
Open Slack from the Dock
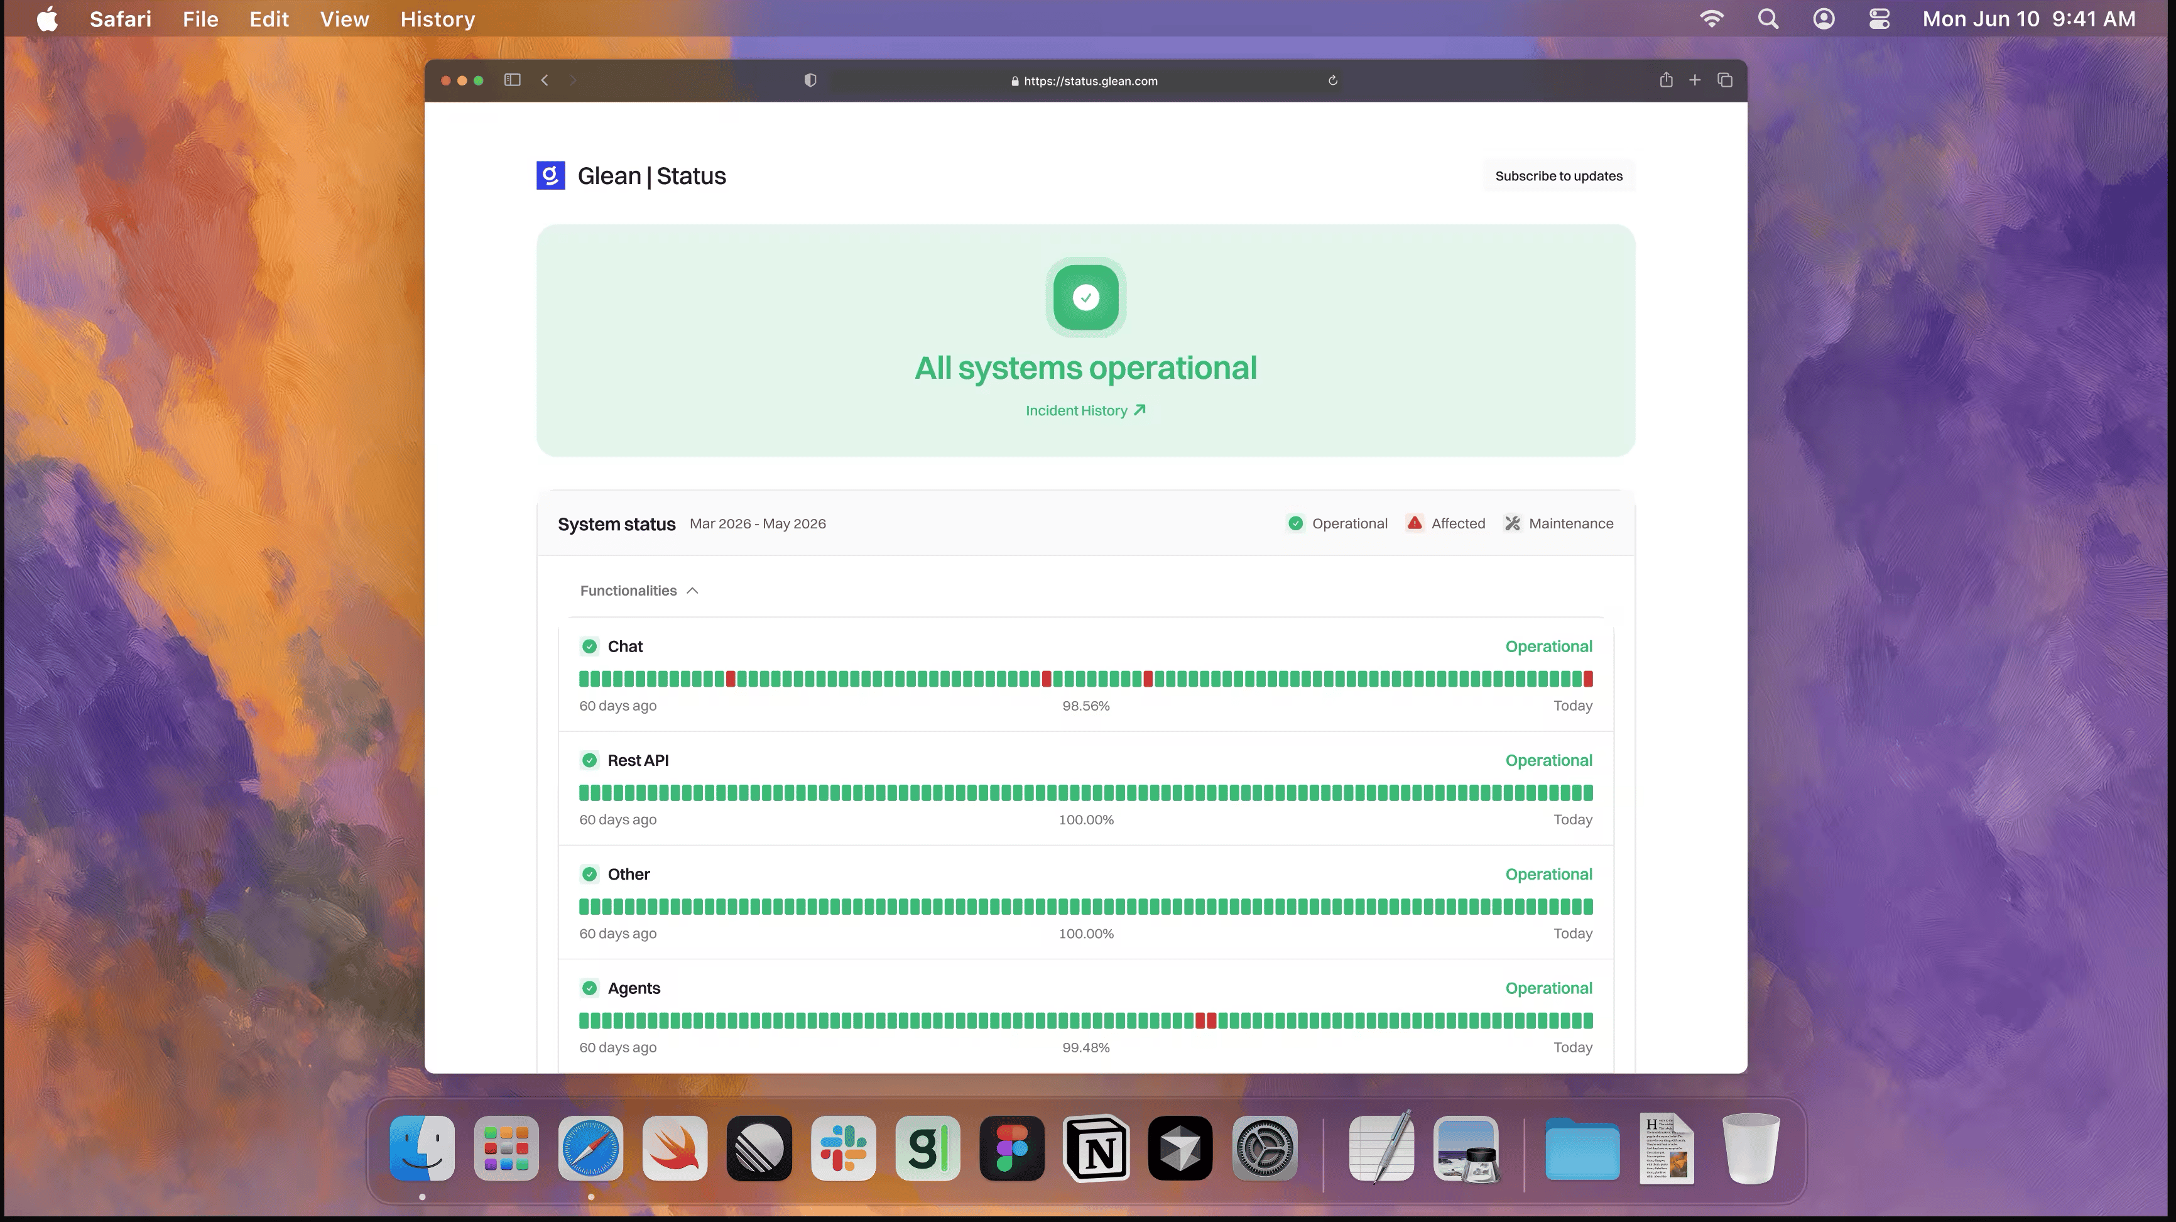click(843, 1148)
